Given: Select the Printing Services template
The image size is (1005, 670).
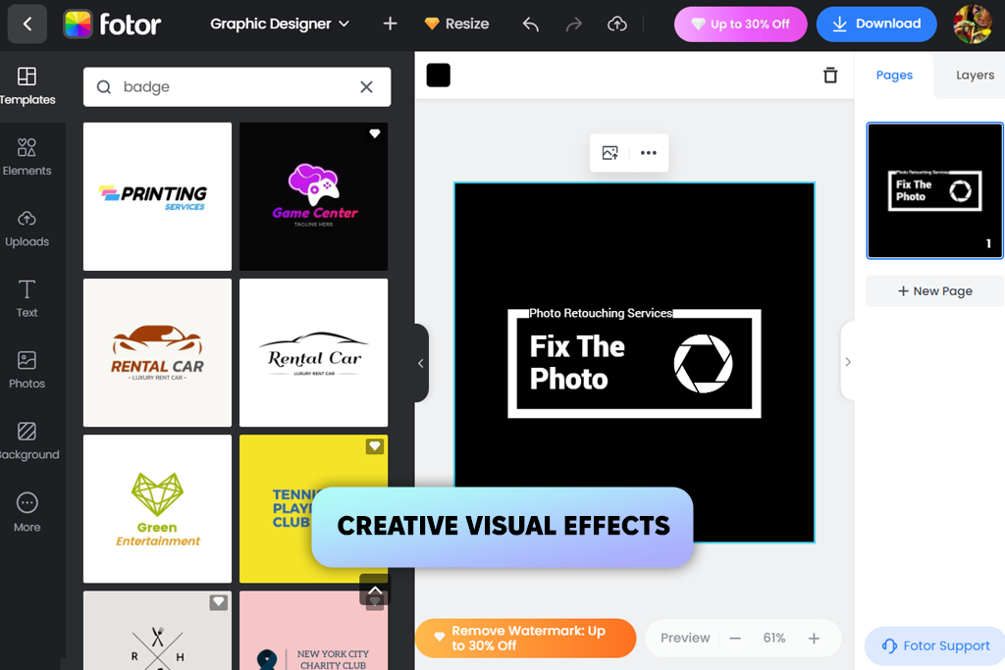Looking at the screenshot, I should coord(157,196).
